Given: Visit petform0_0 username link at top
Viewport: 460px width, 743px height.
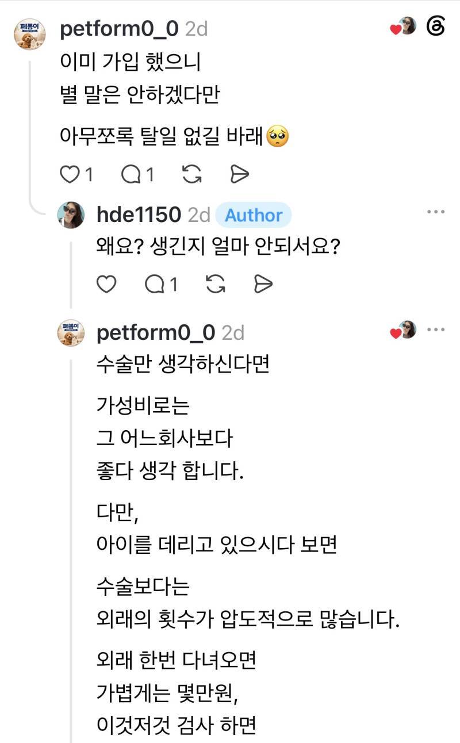Looking at the screenshot, I should [119, 29].
